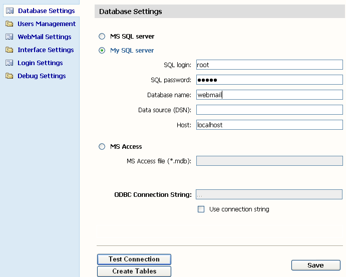
Task: Click the Debug Settings folder icon
Action: click(9, 76)
